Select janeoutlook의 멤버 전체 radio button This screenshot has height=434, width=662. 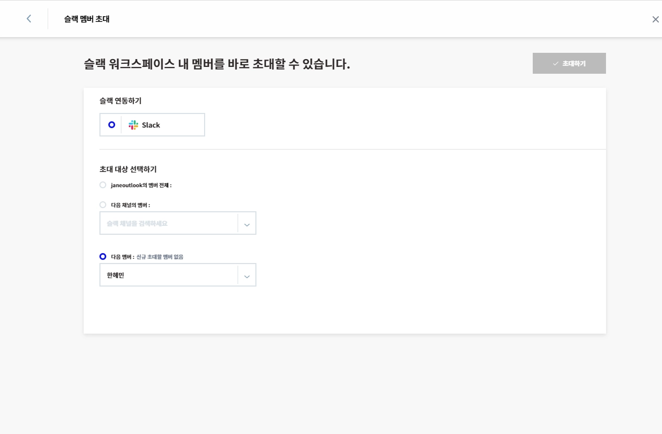pos(103,185)
